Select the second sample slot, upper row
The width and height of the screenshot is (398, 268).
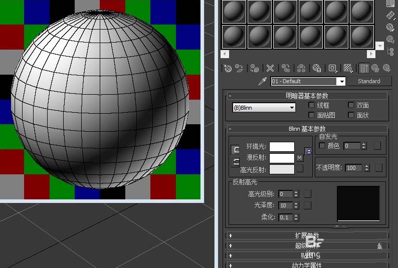pos(260,12)
